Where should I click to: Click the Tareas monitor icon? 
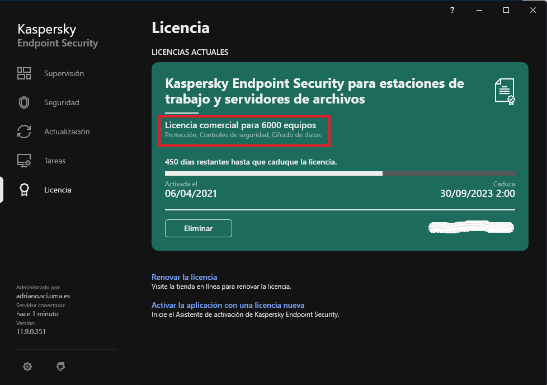(x=24, y=161)
